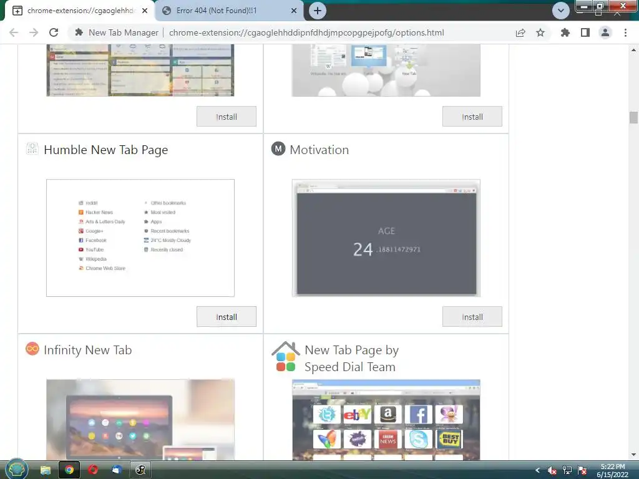Click New Tab Page by Speed Dial Team title
The image size is (639, 479).
coord(352,358)
